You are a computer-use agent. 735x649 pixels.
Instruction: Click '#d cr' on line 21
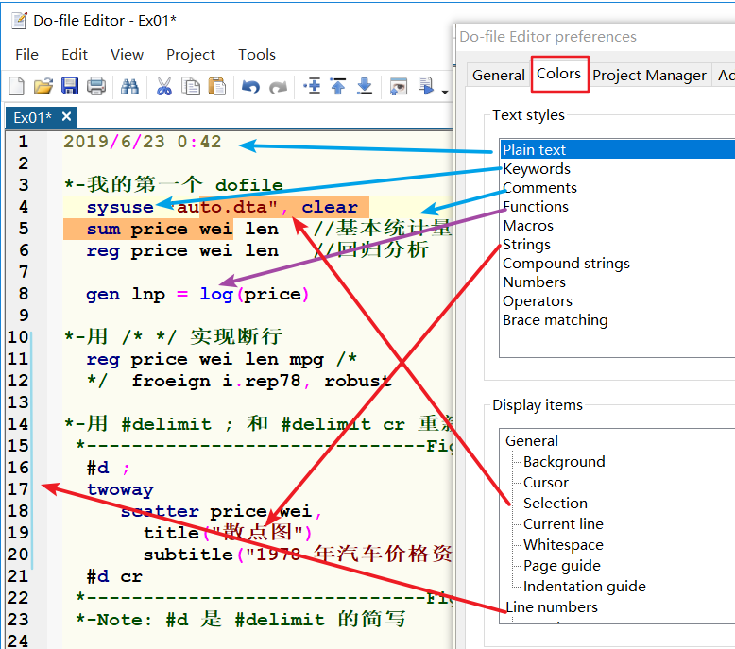point(114,576)
